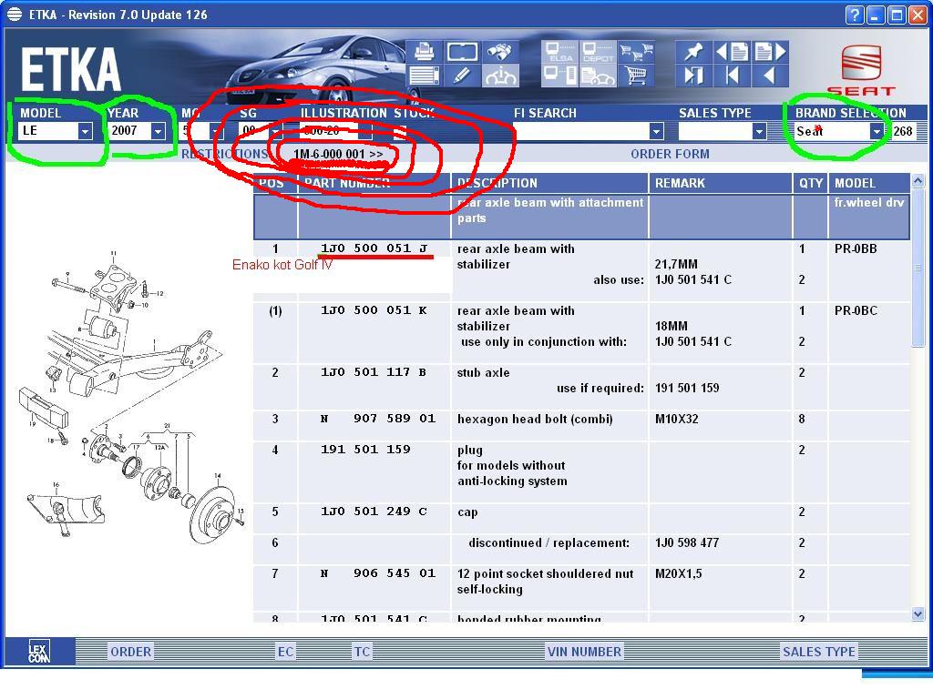Open search with the binoculars icon
Viewport: 933px width, 699px height.
(498, 52)
